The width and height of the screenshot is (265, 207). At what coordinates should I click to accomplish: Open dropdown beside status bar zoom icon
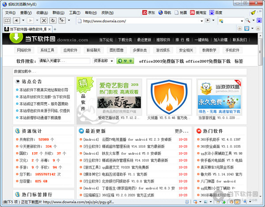(250, 202)
